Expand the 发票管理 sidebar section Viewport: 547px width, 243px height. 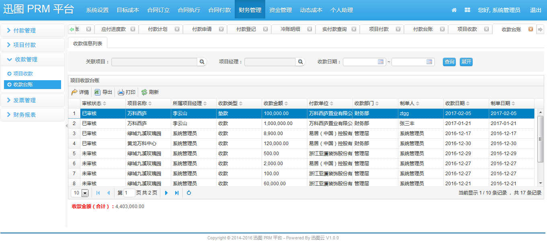[33, 100]
